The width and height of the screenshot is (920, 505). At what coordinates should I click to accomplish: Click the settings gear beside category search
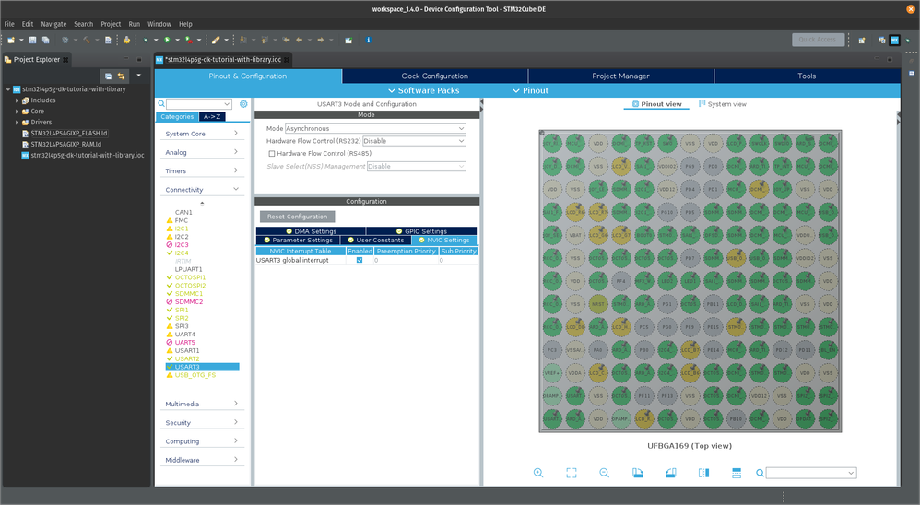point(243,104)
